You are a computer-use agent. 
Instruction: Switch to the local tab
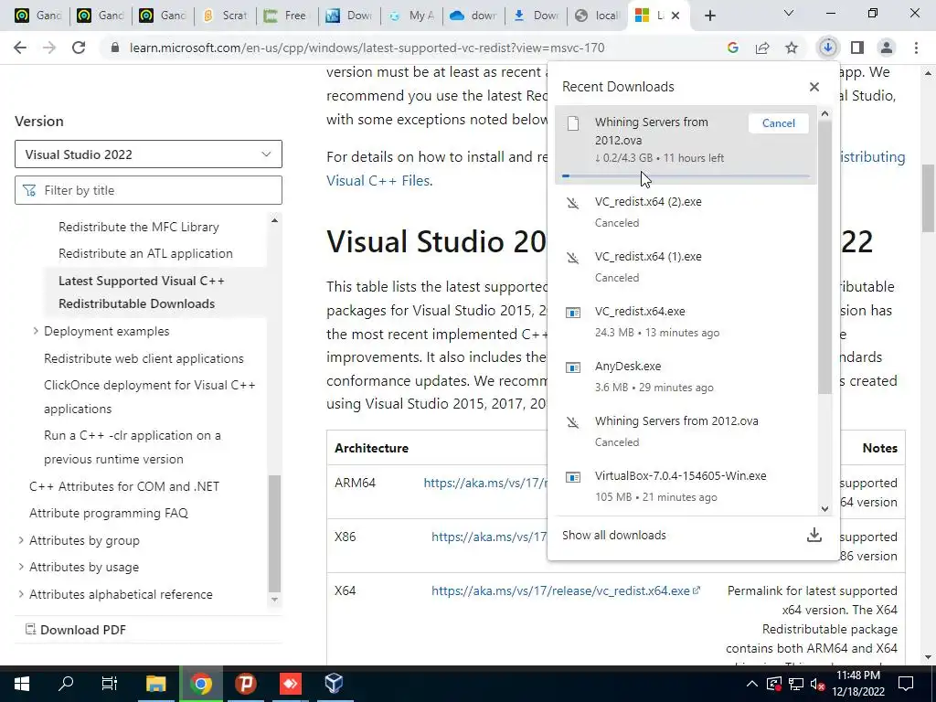click(x=598, y=16)
